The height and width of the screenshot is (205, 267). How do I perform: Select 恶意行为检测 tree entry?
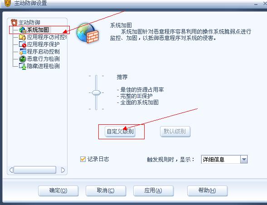point(43,59)
